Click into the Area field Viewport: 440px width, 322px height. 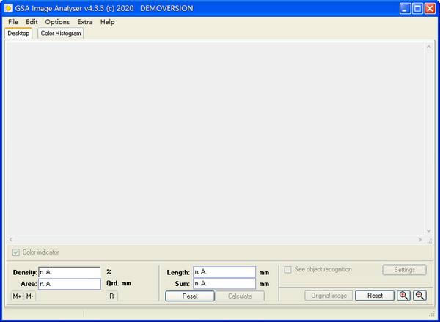coord(70,284)
